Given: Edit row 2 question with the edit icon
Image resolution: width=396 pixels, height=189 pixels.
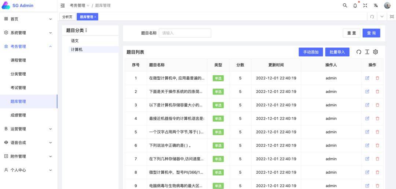Looking at the screenshot, I should (x=367, y=92).
